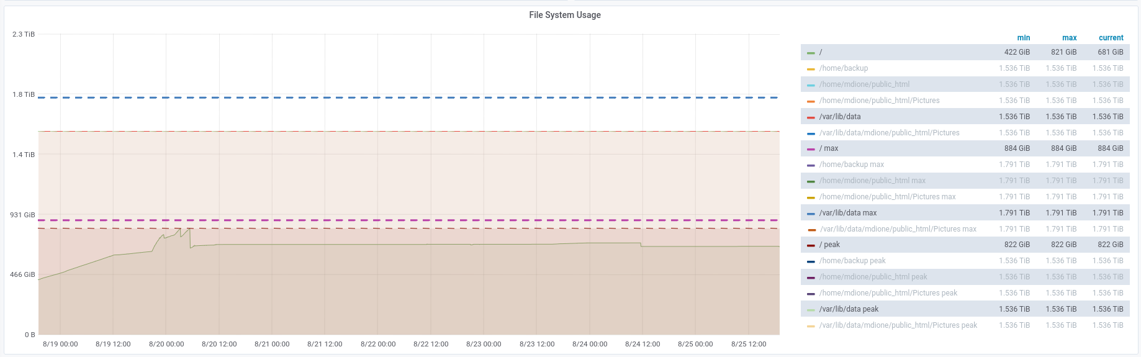Click the blue dashed 1.8 TiB threshold line
1141x357 pixels.
tap(408, 97)
